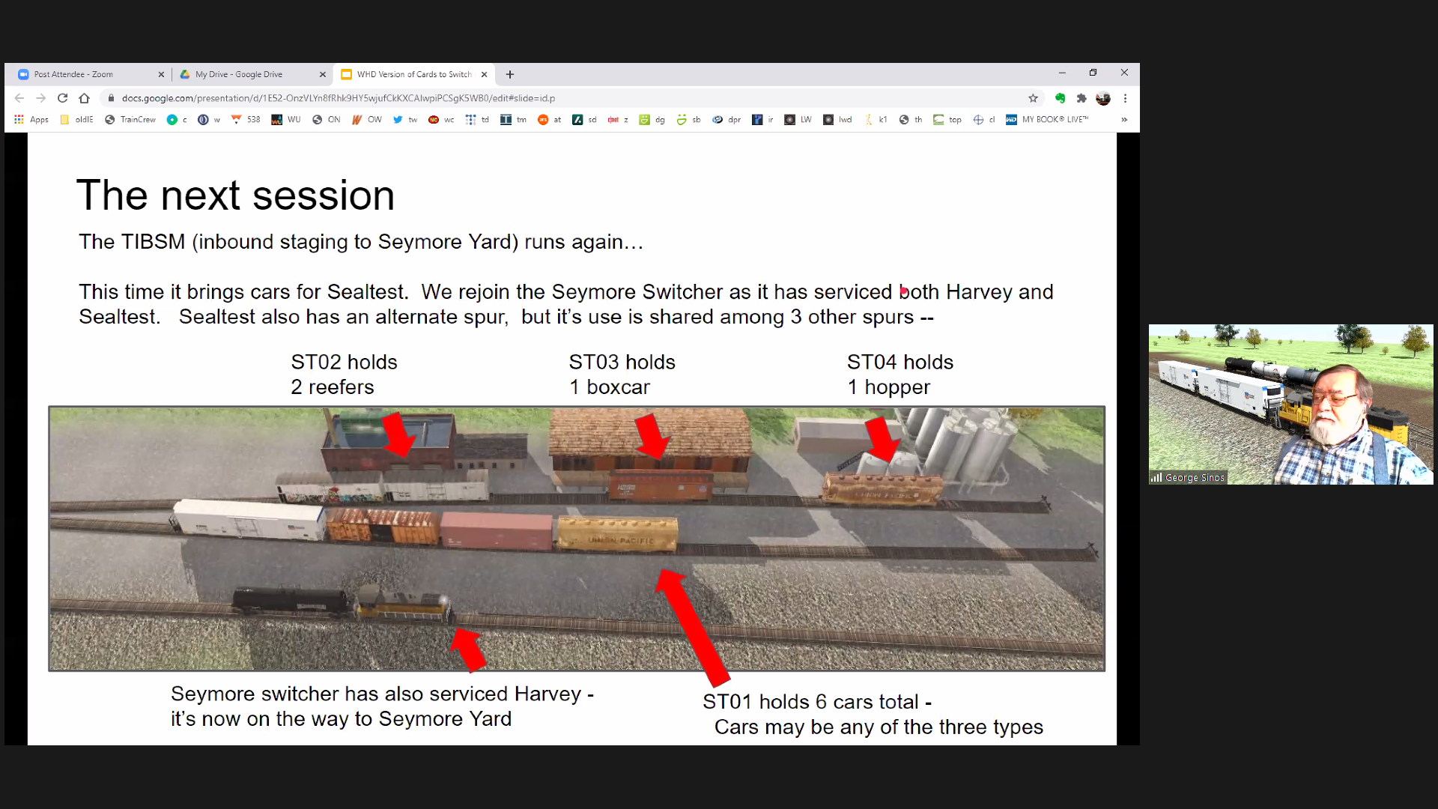Open the MY BOOK LIVE bookmark
Screen dimensions: 1438x809
1047,120
